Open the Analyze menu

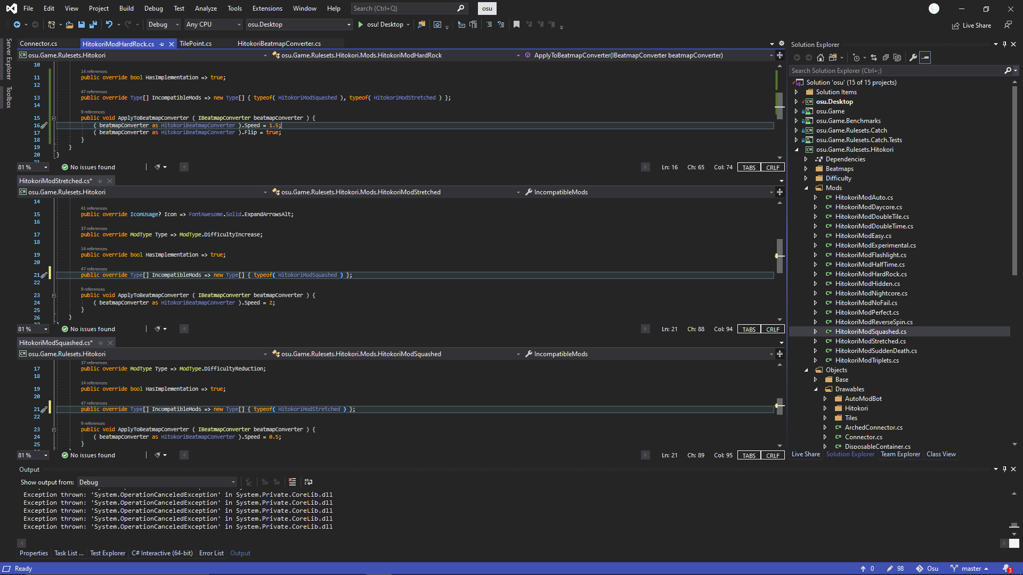tap(206, 9)
